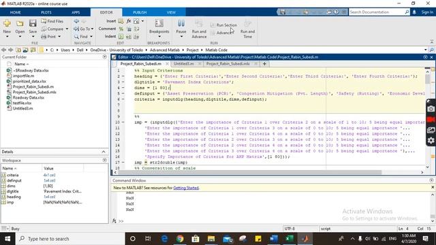Open Excel from the taskbar
The image size is (436, 245).
289,239
